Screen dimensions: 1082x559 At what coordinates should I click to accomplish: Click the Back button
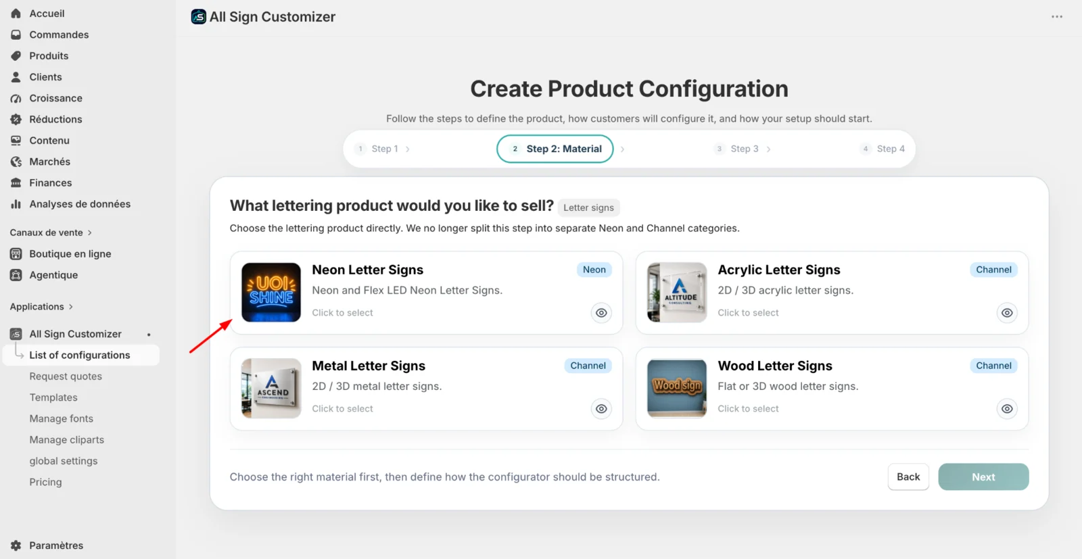click(908, 477)
